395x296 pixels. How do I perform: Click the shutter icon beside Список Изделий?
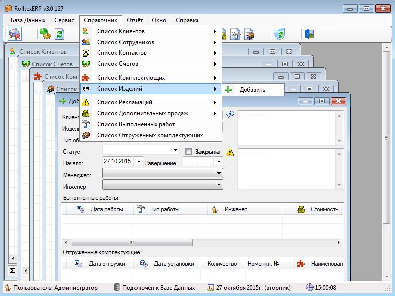(x=86, y=89)
